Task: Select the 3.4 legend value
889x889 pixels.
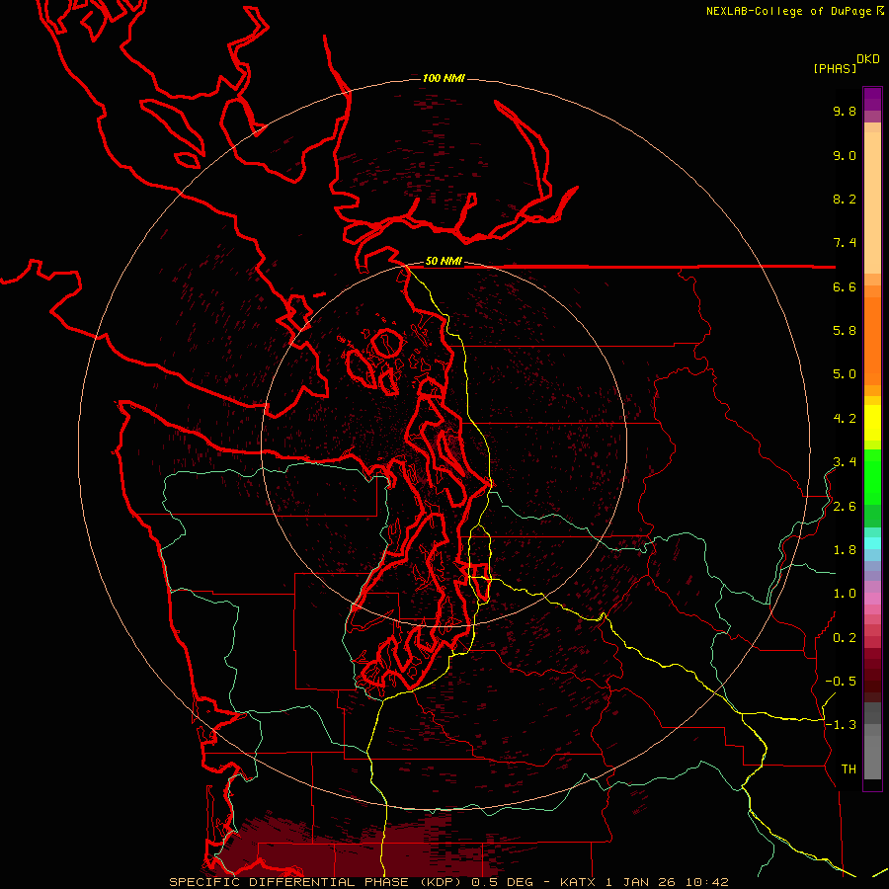Action: tap(845, 462)
